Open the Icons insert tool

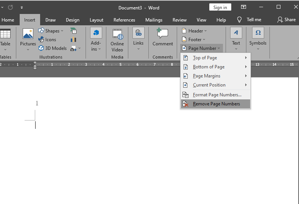47,40
